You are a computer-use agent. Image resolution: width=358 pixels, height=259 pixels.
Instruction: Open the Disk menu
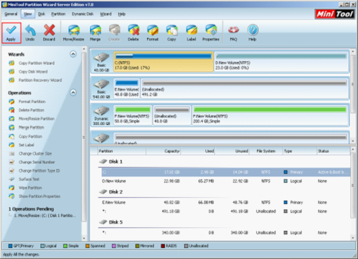tap(41, 14)
